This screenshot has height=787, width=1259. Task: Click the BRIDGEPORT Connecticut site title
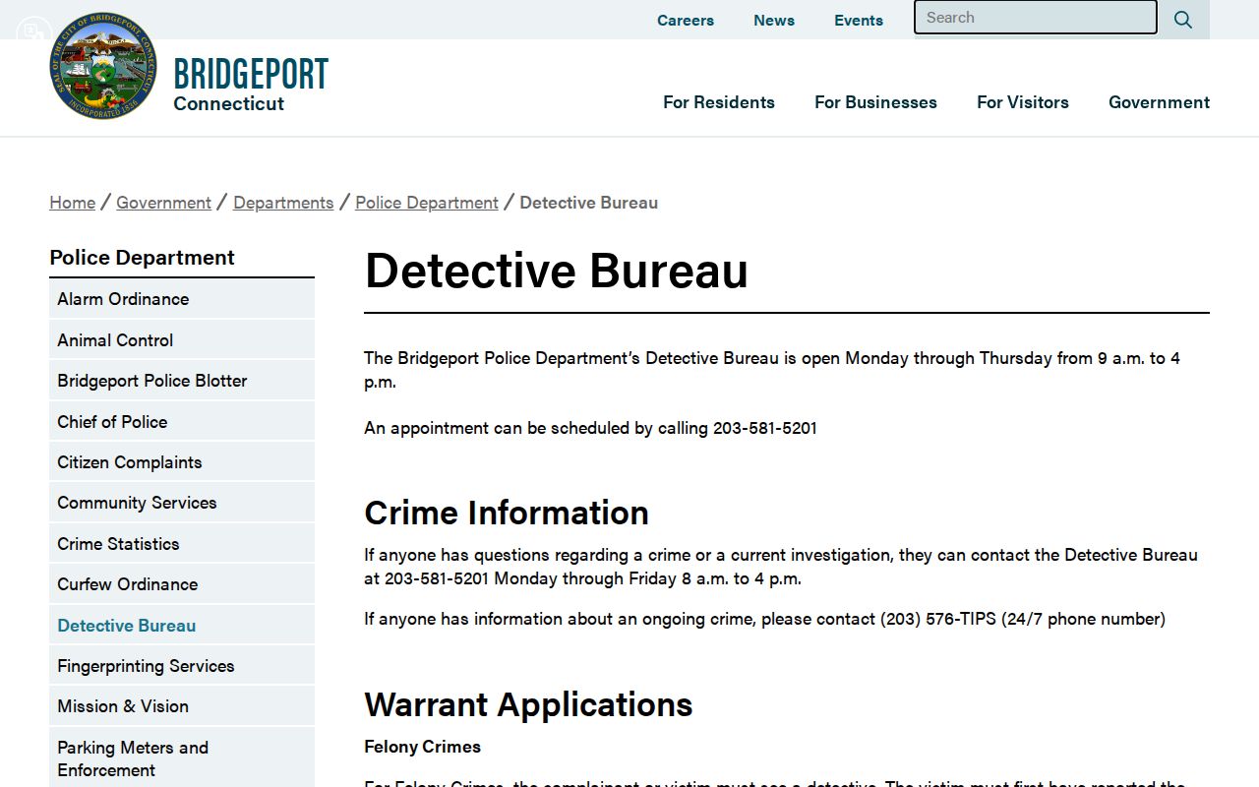coord(251,85)
